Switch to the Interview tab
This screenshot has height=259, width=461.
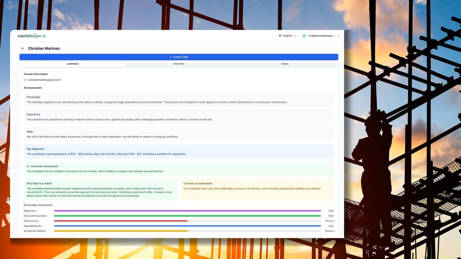pyautogui.click(x=179, y=63)
